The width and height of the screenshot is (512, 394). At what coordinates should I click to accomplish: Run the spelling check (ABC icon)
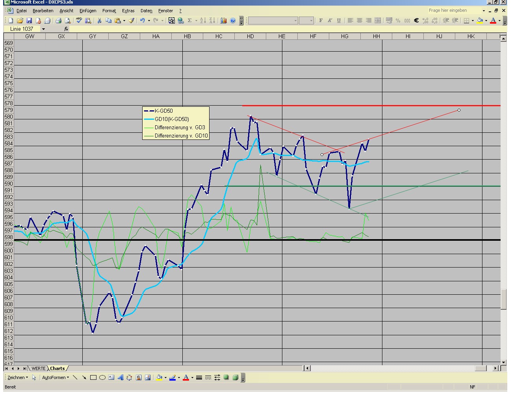pos(78,20)
